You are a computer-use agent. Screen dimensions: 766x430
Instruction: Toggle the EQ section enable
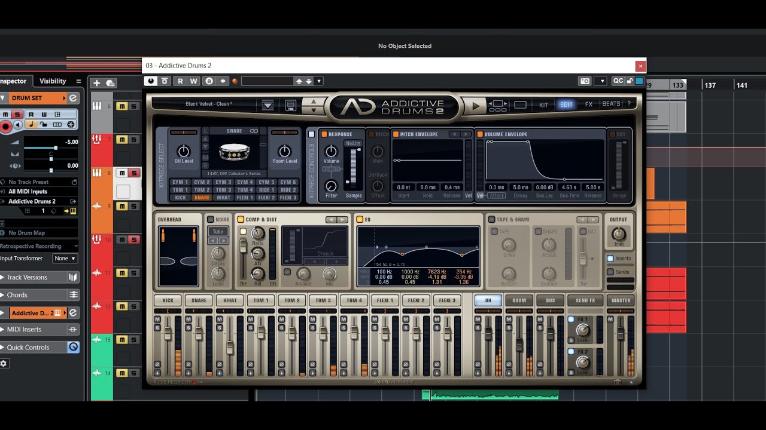coord(359,219)
